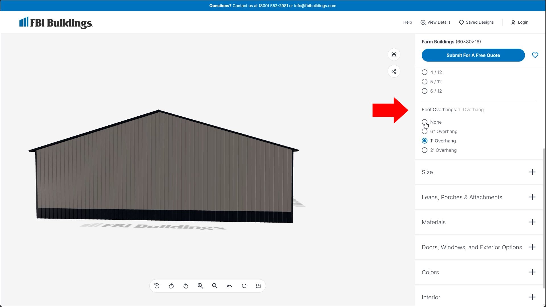Click the FBi Buildings logo

tap(56, 23)
